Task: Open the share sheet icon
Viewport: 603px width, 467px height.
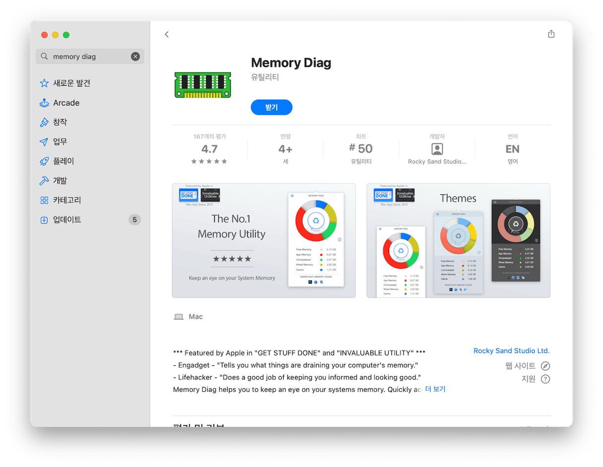Action: click(x=551, y=34)
